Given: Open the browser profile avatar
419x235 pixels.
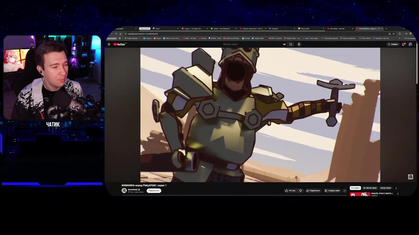Looking at the screenshot, I should (x=411, y=34).
